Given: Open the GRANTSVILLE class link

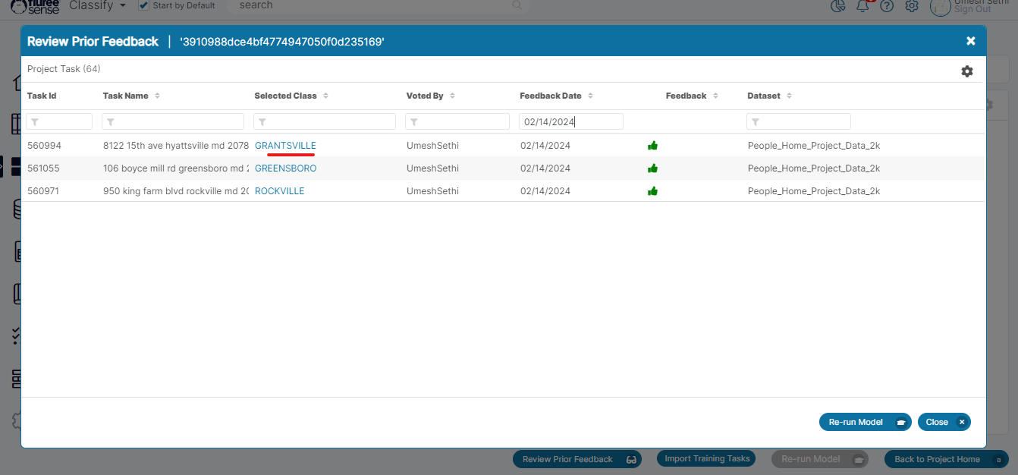Looking at the screenshot, I should 285,146.
